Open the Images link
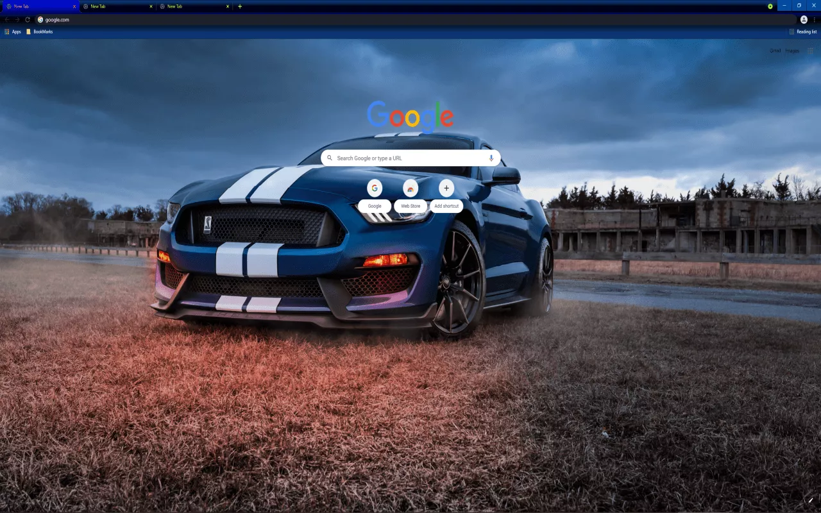 point(791,50)
